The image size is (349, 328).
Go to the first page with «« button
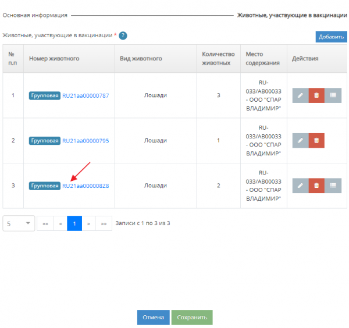click(x=45, y=223)
